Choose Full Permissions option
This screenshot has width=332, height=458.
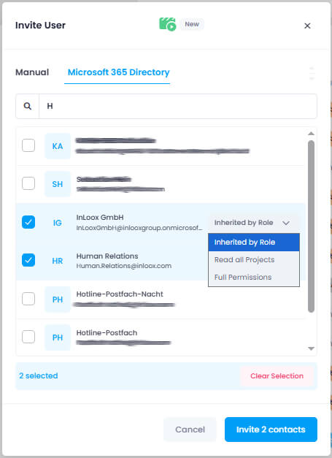click(x=254, y=277)
